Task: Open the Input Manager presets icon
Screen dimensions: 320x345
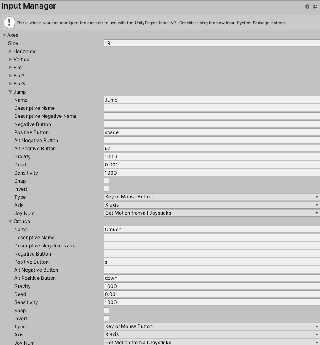Action: (315, 6)
